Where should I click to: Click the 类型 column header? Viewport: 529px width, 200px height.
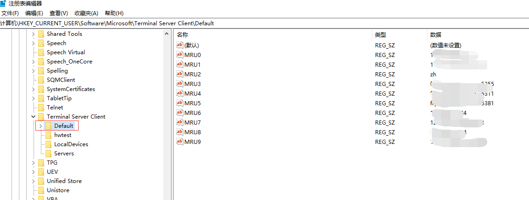pos(380,34)
